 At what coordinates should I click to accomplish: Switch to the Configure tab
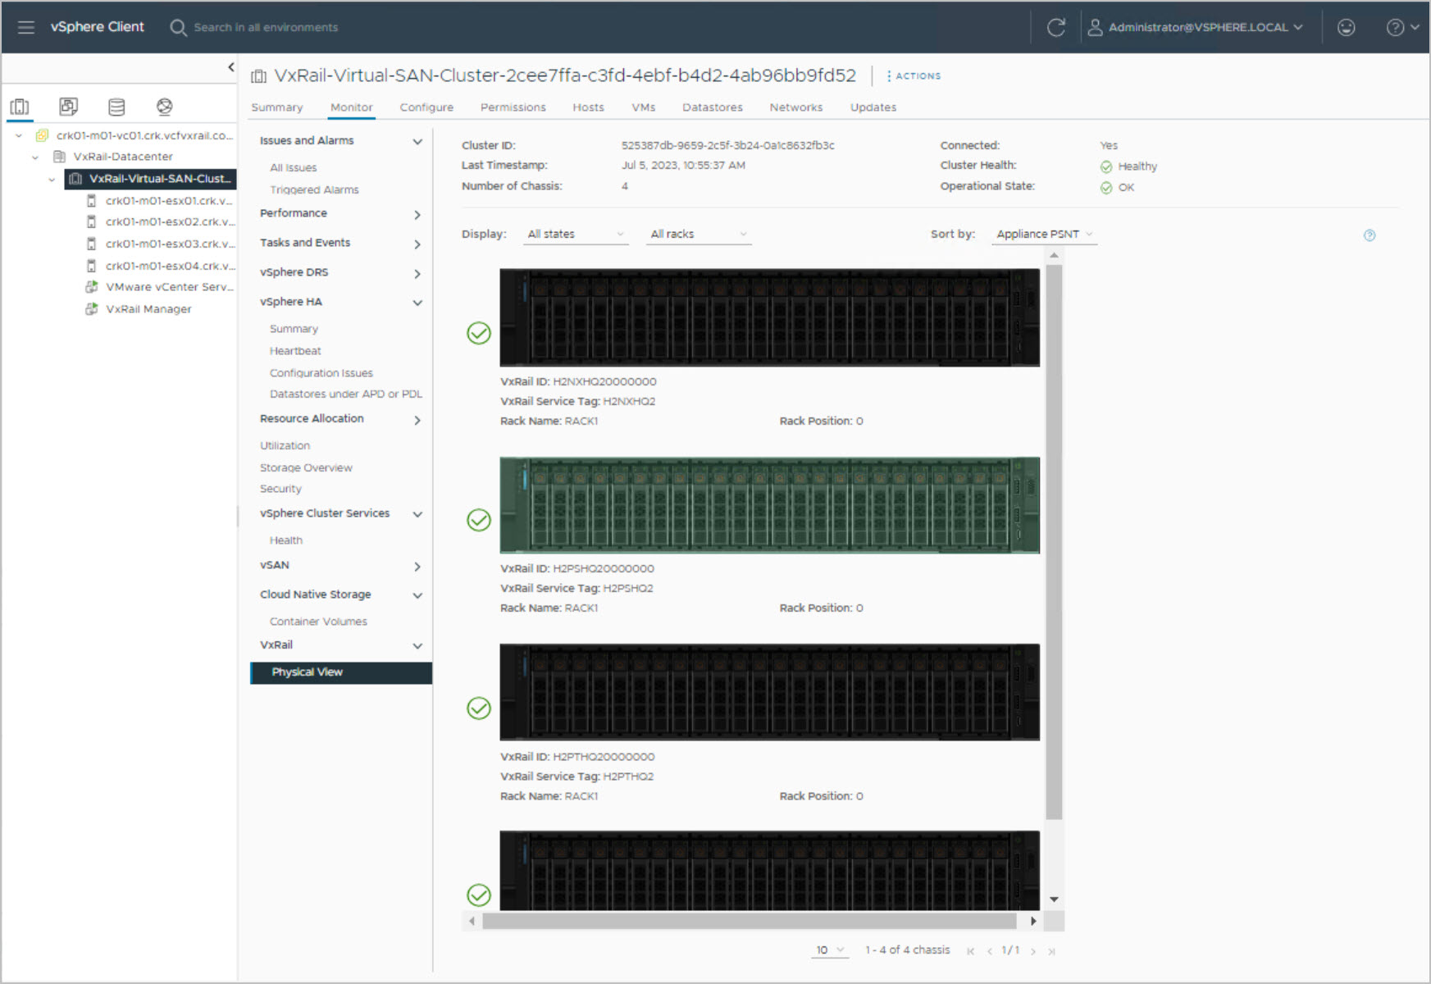point(426,107)
